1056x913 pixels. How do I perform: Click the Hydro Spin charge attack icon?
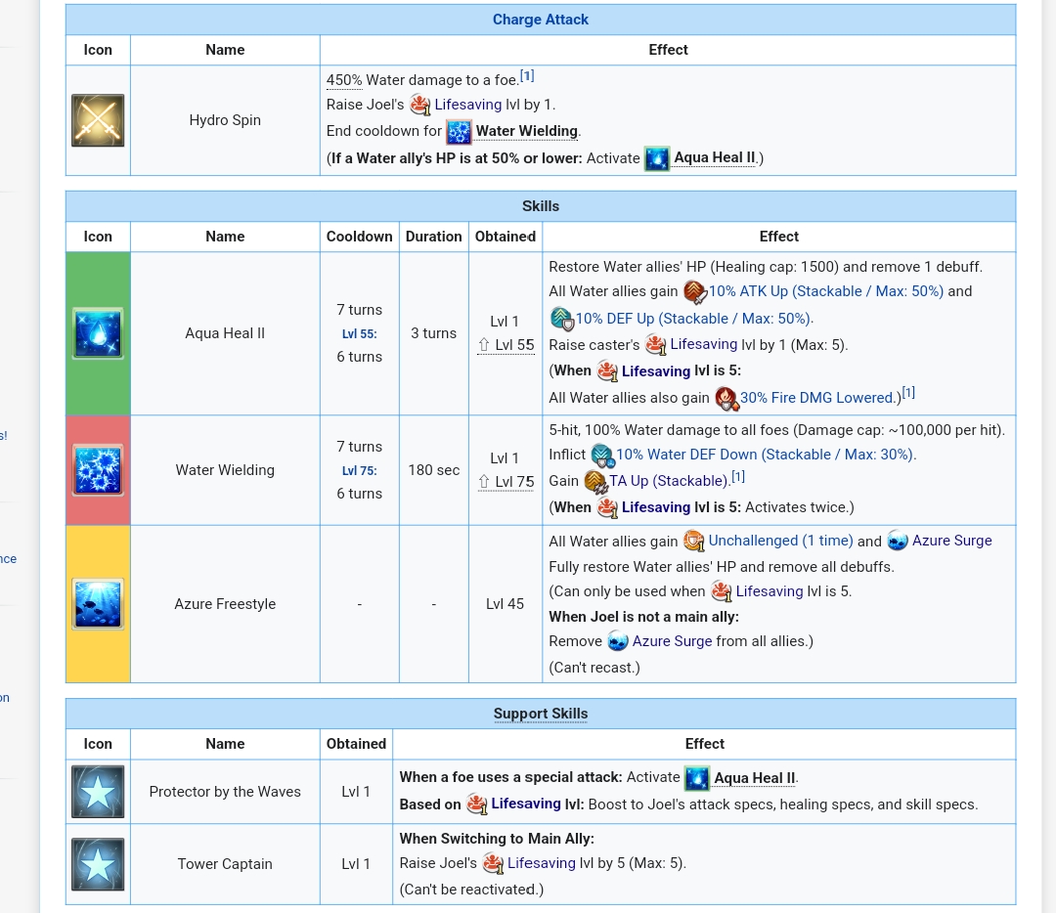click(98, 120)
